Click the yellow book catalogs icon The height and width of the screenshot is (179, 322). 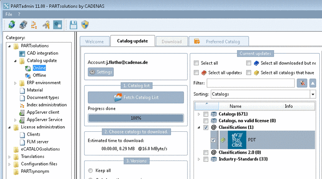256,73
